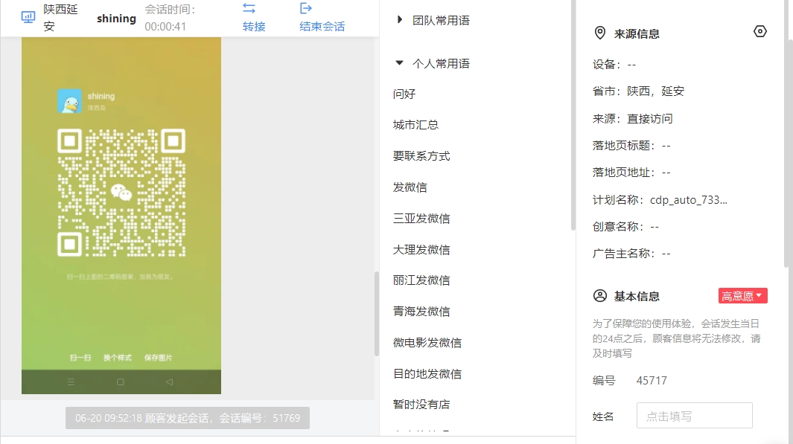
Task: Click the 来源: 直接访问 row
Action: click(633, 119)
